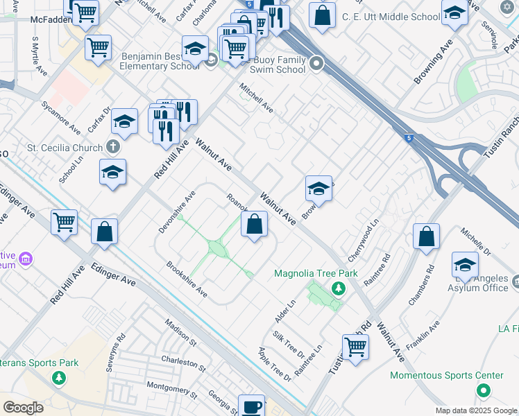Click the Google logo link

point(23,408)
